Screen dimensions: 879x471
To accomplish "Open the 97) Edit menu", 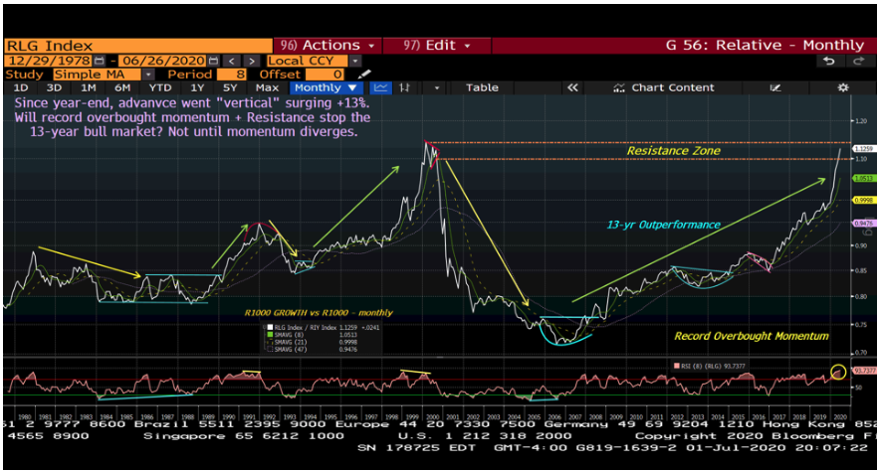I will pos(437,46).
